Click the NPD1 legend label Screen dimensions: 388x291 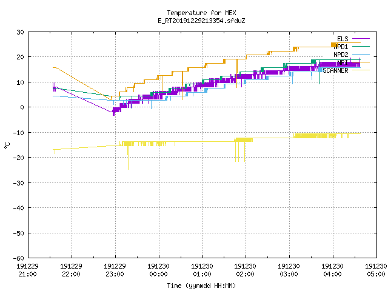click(x=341, y=47)
